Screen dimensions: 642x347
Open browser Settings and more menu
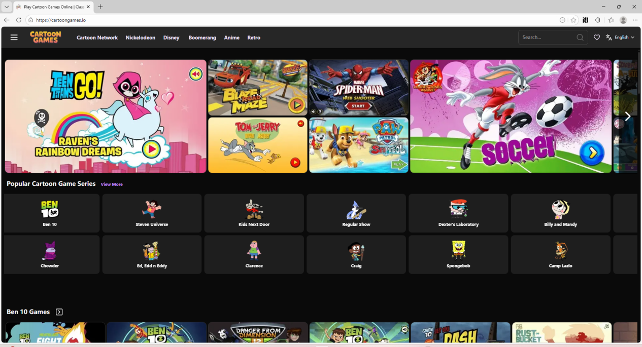(635, 20)
